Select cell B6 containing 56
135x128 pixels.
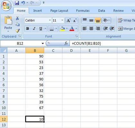[35, 85]
